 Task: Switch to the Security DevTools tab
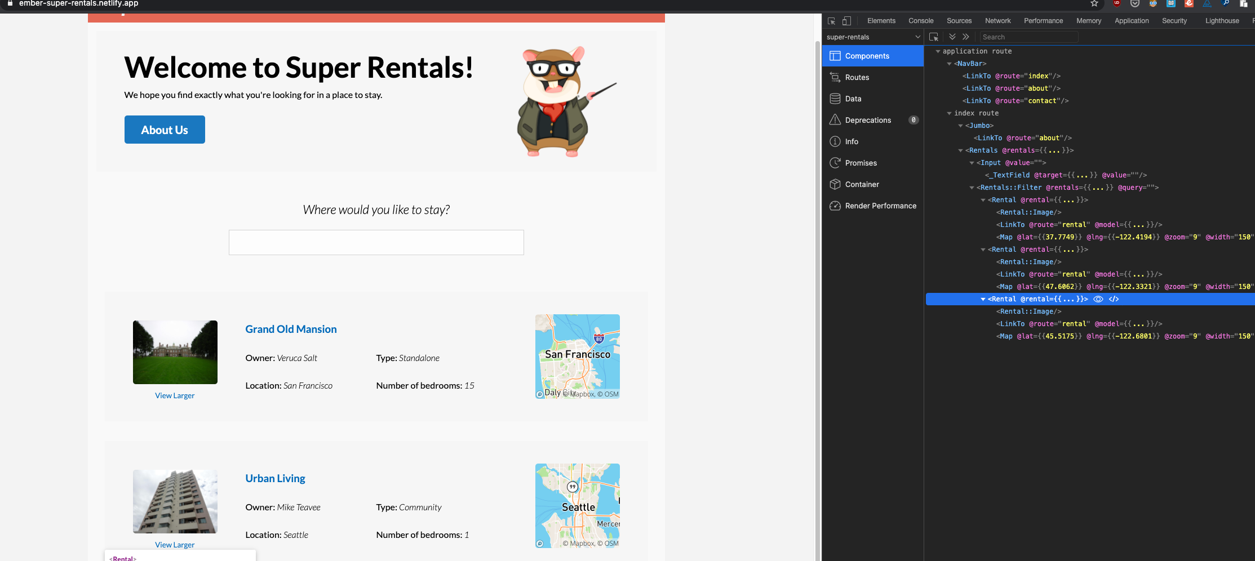point(1174,21)
